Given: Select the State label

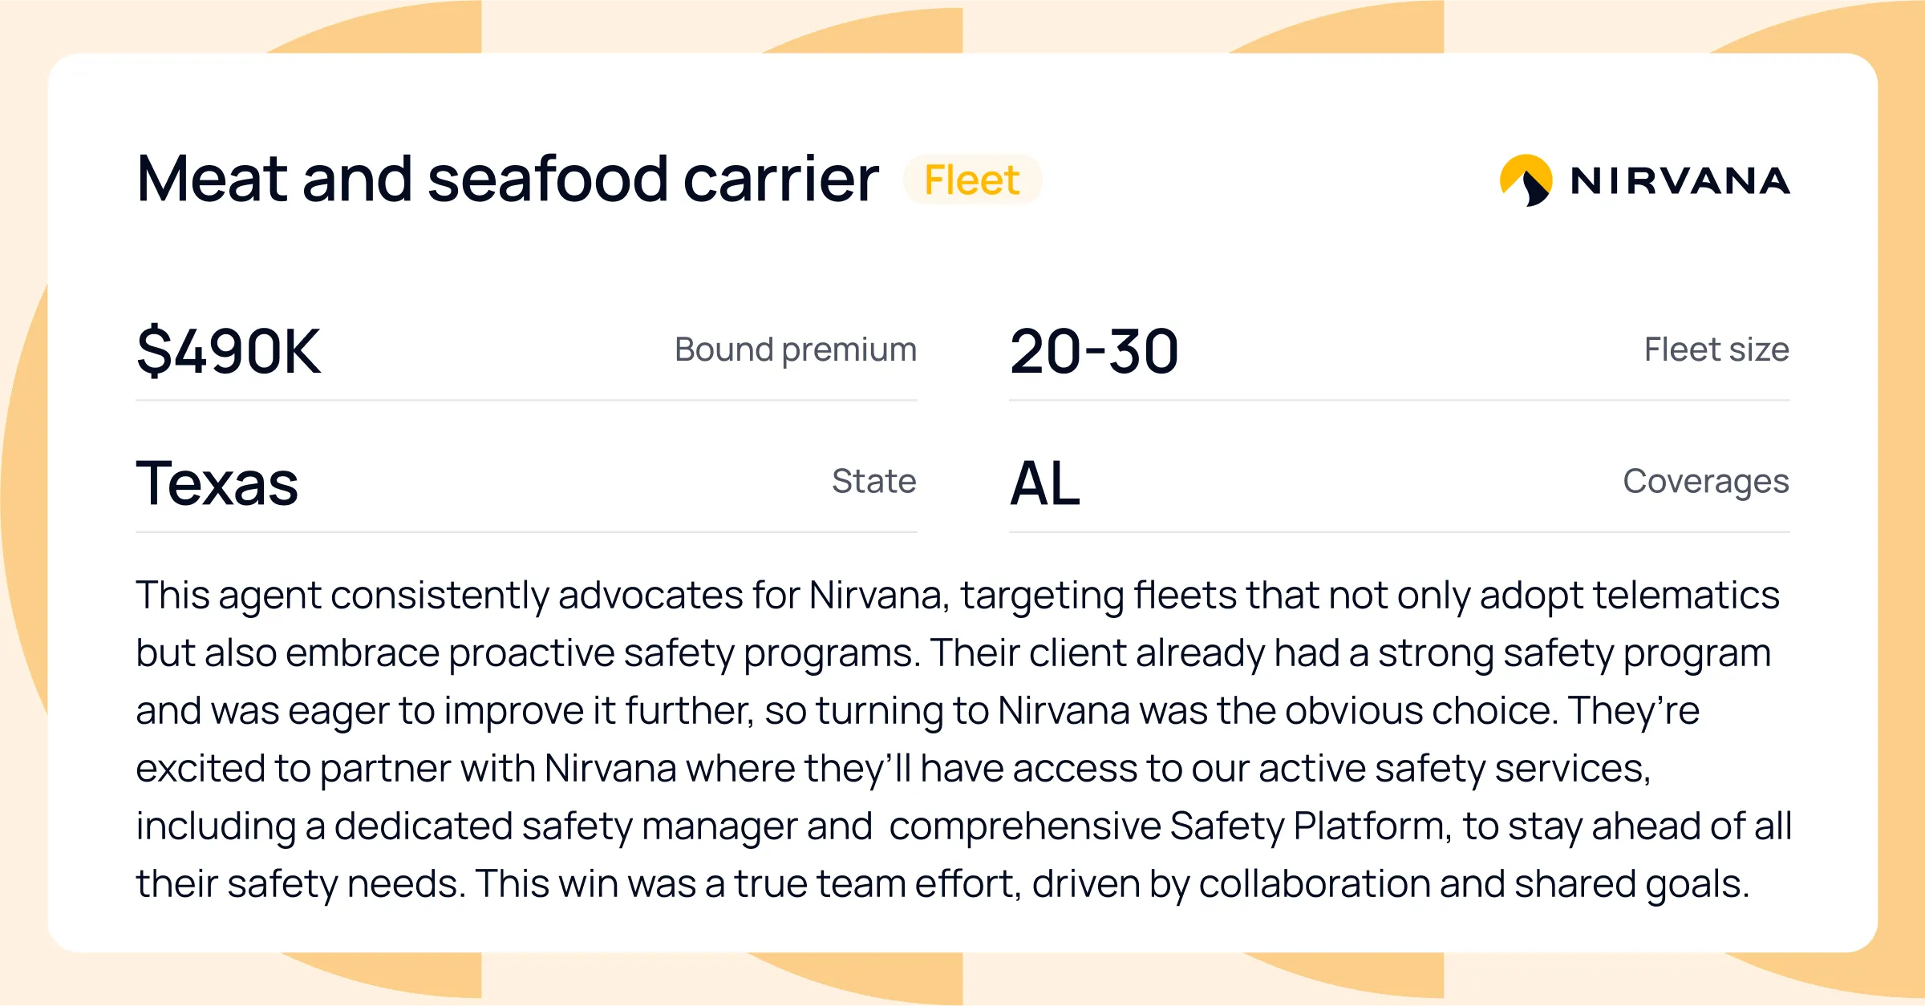Looking at the screenshot, I should pyautogui.click(x=874, y=481).
